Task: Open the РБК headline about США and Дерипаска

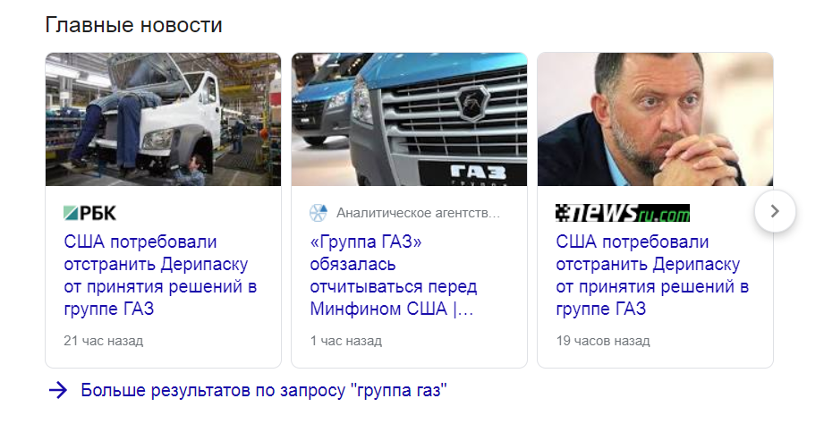Action: point(160,276)
